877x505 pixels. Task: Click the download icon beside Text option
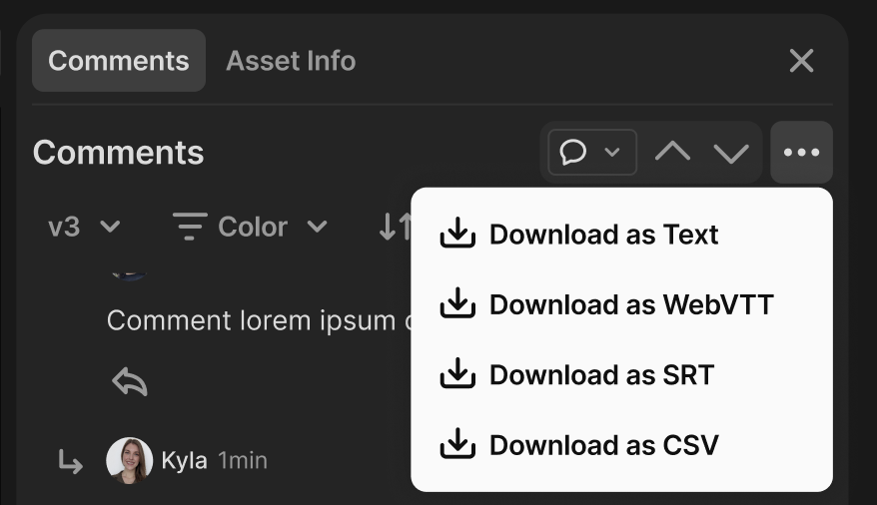pyautogui.click(x=457, y=235)
